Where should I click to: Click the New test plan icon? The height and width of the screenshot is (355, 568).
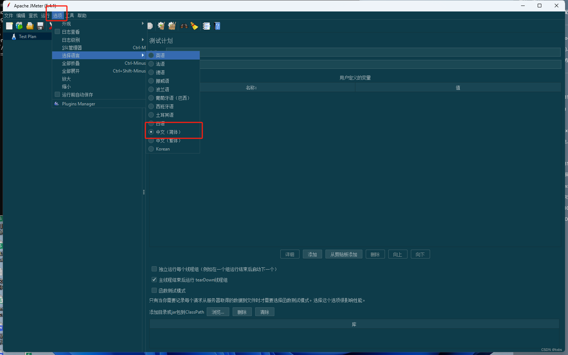(9, 26)
